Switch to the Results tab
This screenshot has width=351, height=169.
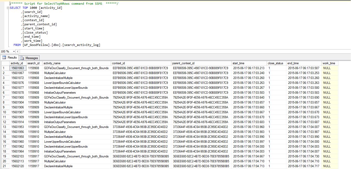(10, 58)
